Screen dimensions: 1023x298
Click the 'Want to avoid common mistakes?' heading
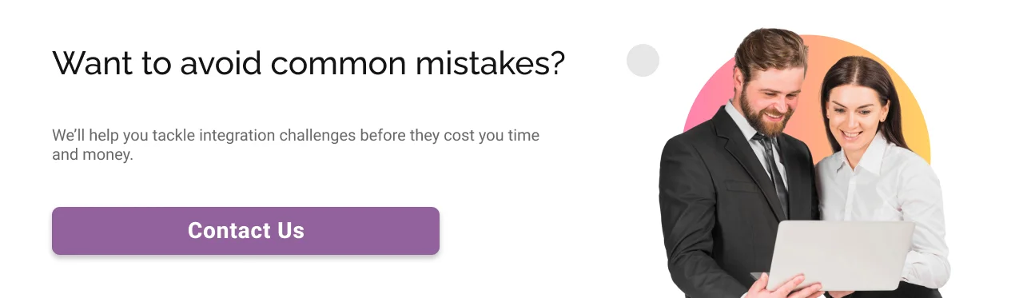[308, 64]
